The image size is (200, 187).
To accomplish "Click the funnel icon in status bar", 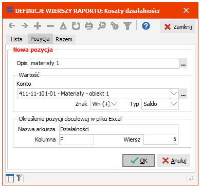I will [x=19, y=178].
